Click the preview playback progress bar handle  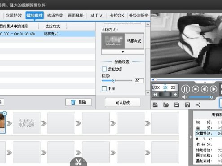click(x=155, y=79)
